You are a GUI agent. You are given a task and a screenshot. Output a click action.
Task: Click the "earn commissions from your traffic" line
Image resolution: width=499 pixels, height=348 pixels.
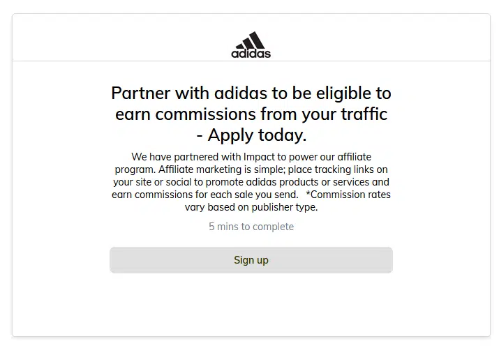click(x=251, y=114)
